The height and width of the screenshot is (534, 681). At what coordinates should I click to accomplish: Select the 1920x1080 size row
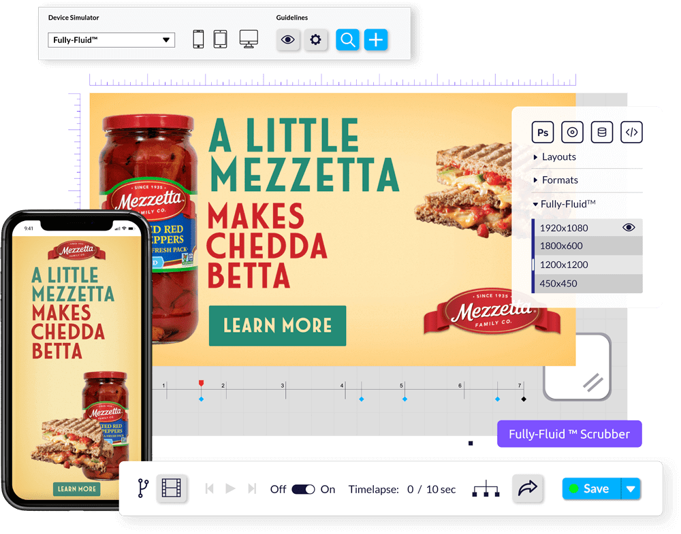click(587, 228)
